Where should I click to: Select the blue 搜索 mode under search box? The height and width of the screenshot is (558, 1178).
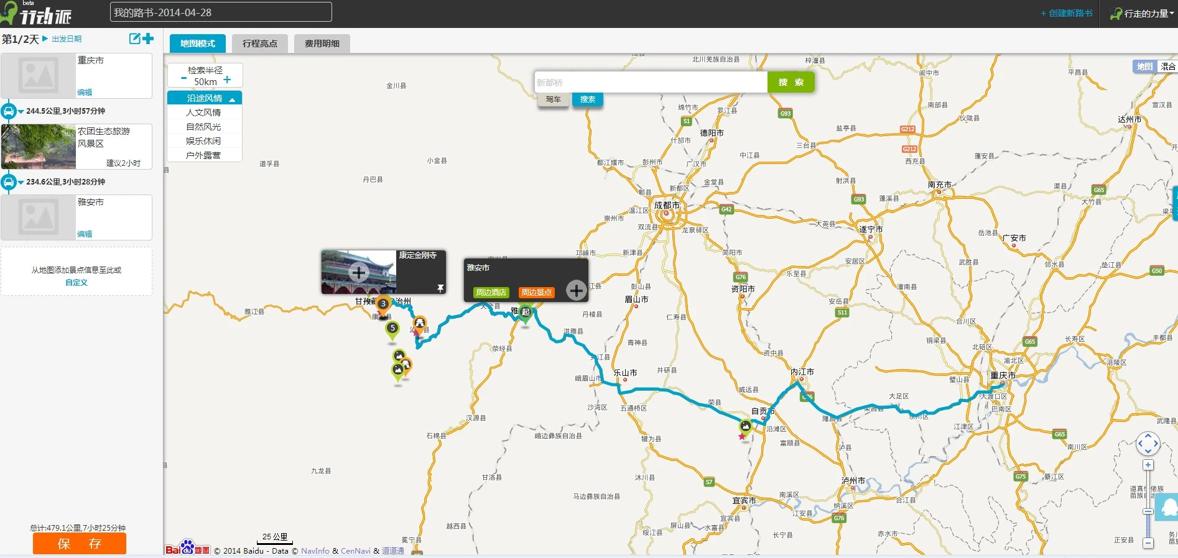coord(588,99)
